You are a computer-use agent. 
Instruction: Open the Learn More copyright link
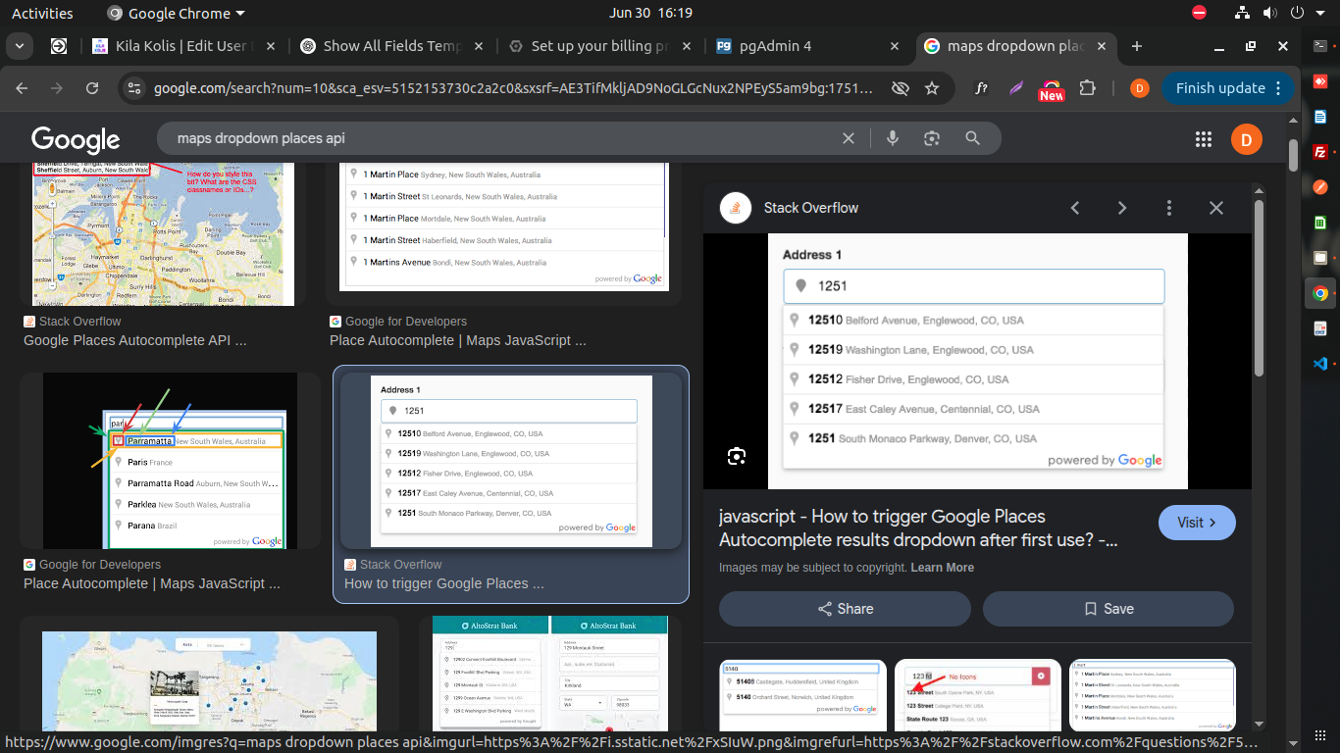click(942, 568)
